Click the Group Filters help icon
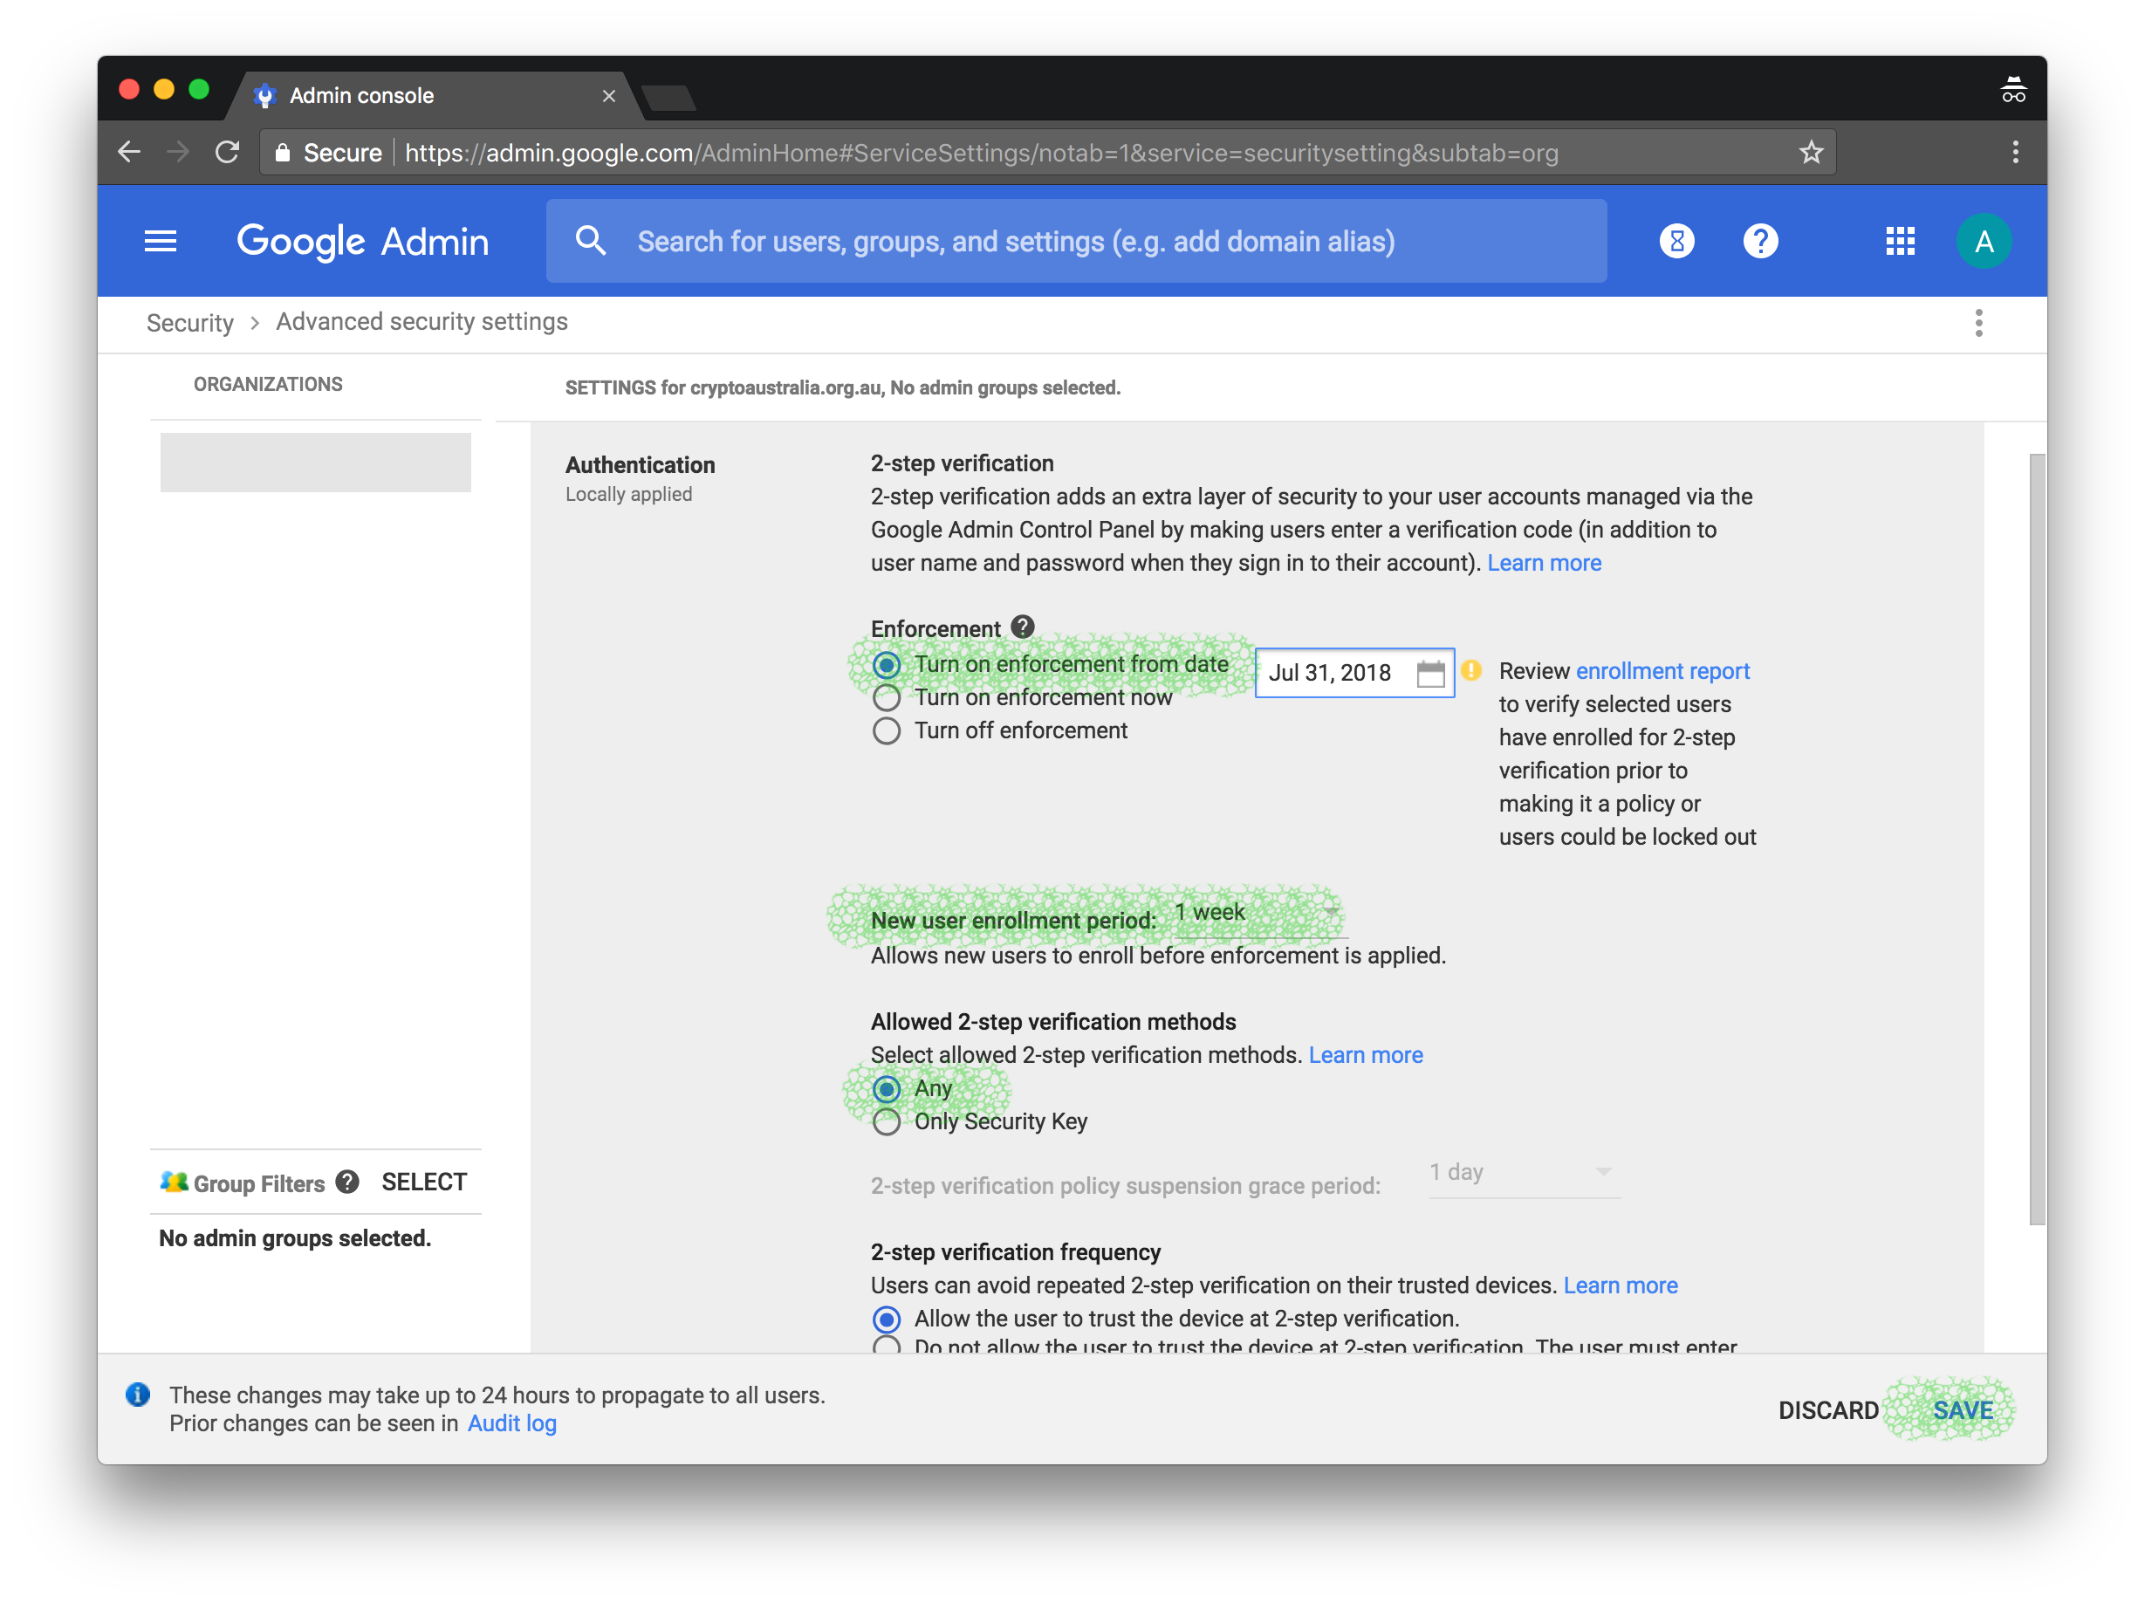 pyautogui.click(x=347, y=1181)
